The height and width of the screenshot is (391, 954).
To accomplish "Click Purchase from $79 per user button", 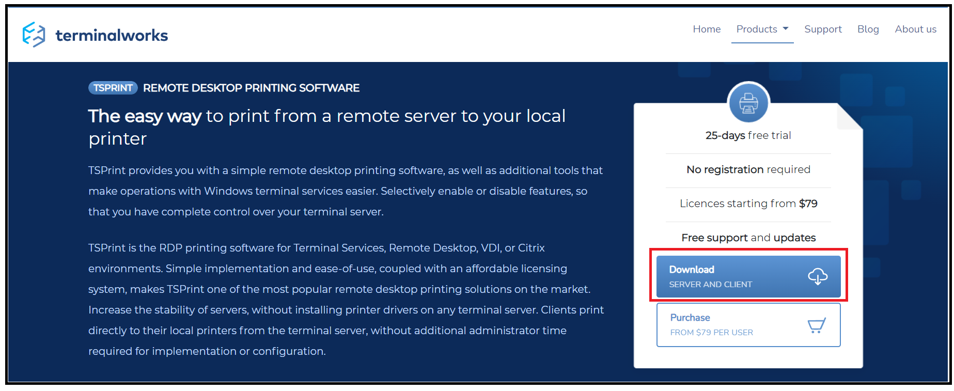I will click(x=748, y=324).
